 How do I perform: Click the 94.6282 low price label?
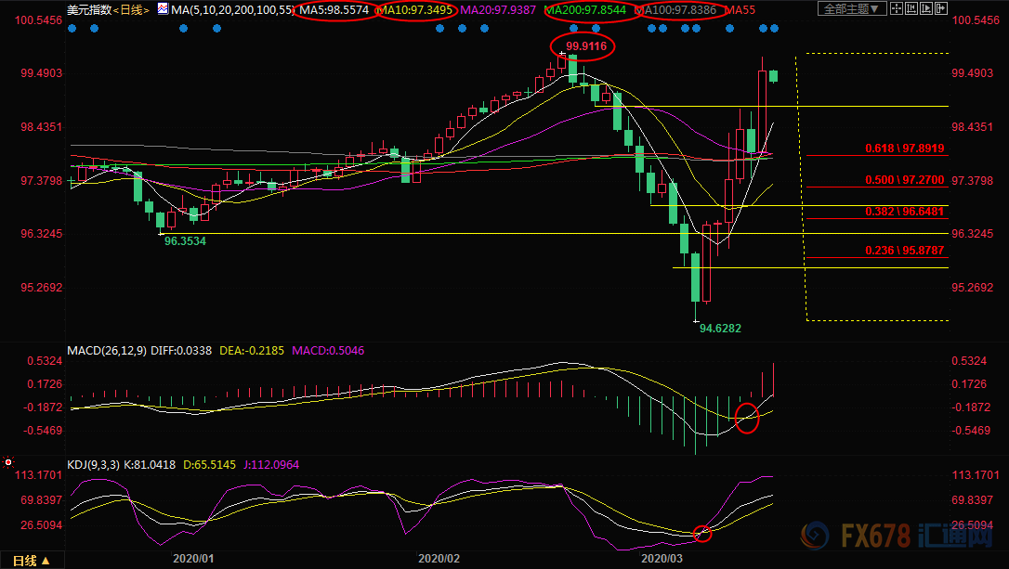pyautogui.click(x=720, y=328)
